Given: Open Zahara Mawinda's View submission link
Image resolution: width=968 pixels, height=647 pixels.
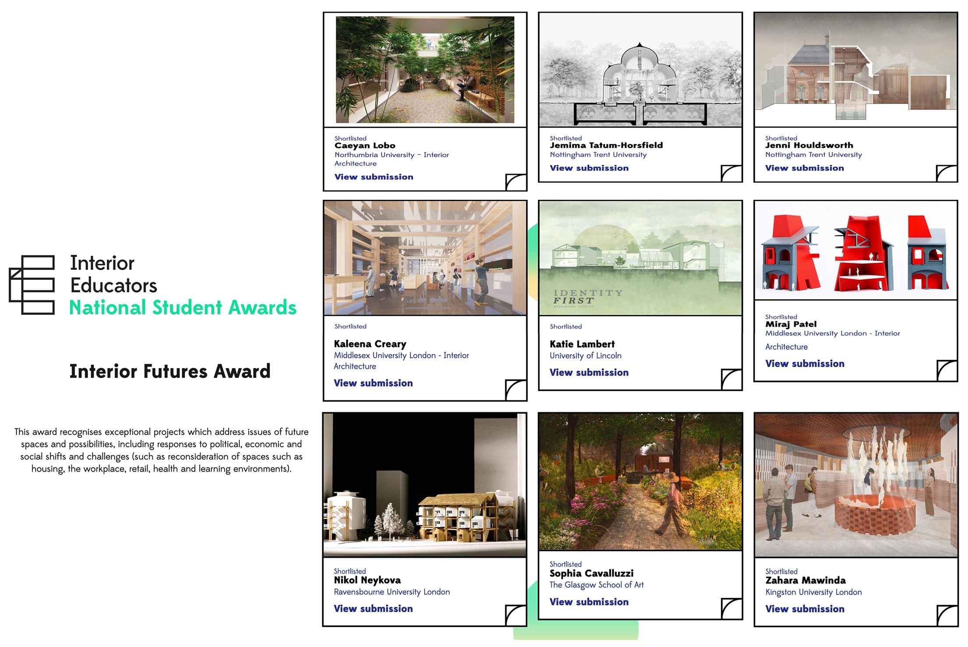Looking at the screenshot, I should click(805, 609).
